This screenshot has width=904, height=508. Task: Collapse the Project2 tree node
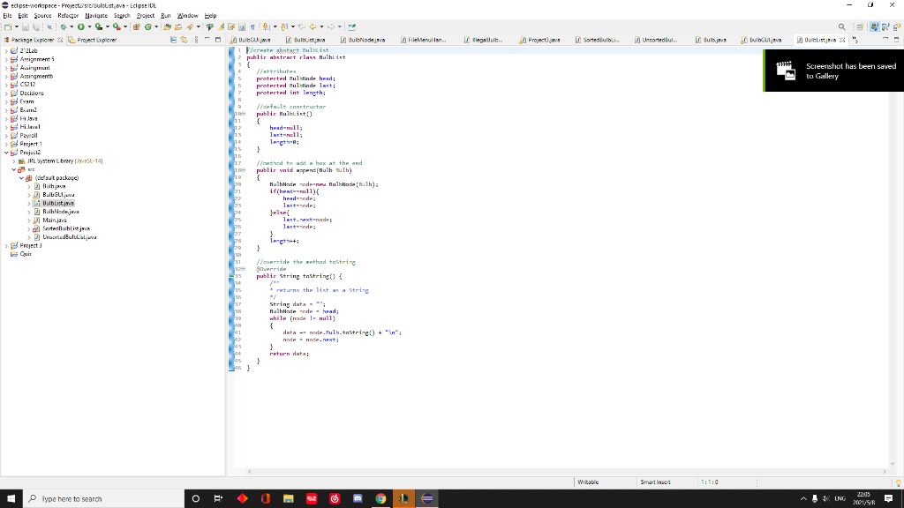pos(6,151)
